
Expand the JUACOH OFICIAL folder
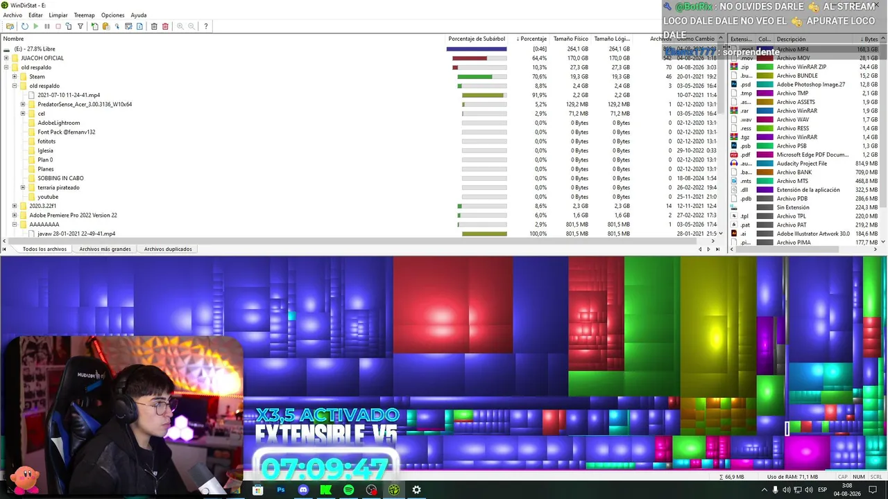point(6,58)
